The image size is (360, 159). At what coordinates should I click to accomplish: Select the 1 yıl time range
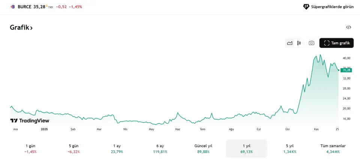click(246, 148)
